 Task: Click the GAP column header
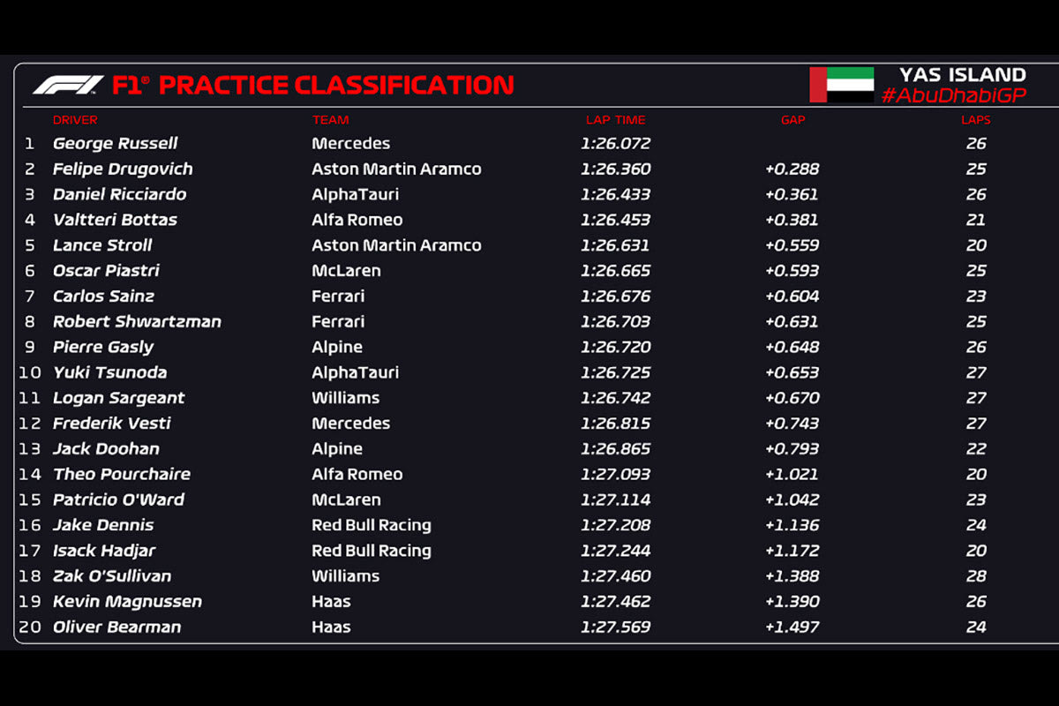pyautogui.click(x=792, y=120)
